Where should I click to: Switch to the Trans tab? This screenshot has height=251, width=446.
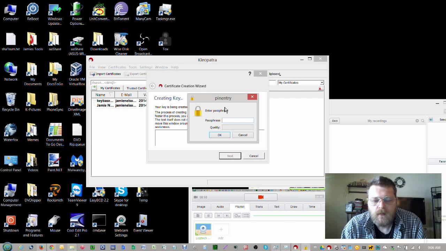pos(259,207)
